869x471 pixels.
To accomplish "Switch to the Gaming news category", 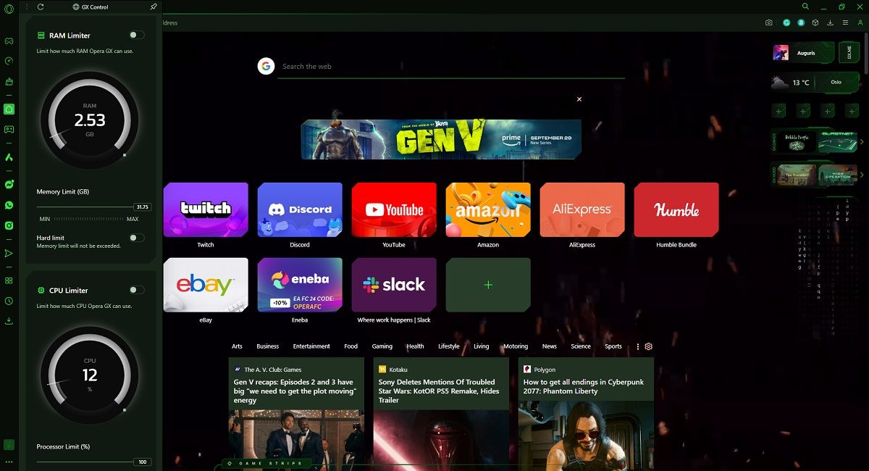I will coord(382,346).
